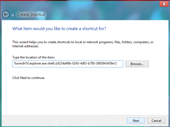Click the 'Click Next to continue.' text
The image size is (170, 127).
pos(28,78)
